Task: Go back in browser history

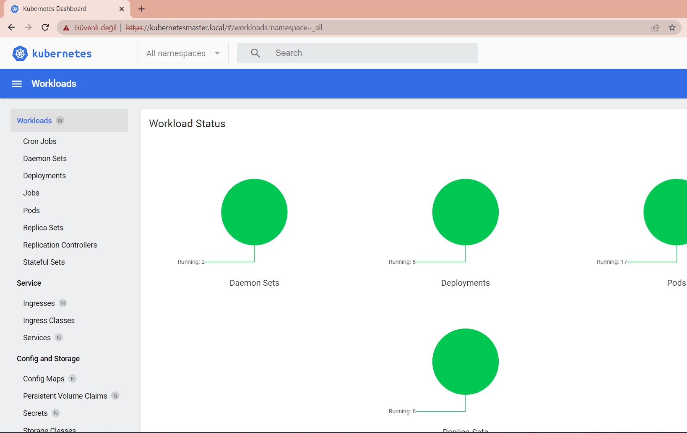Action: [11, 27]
